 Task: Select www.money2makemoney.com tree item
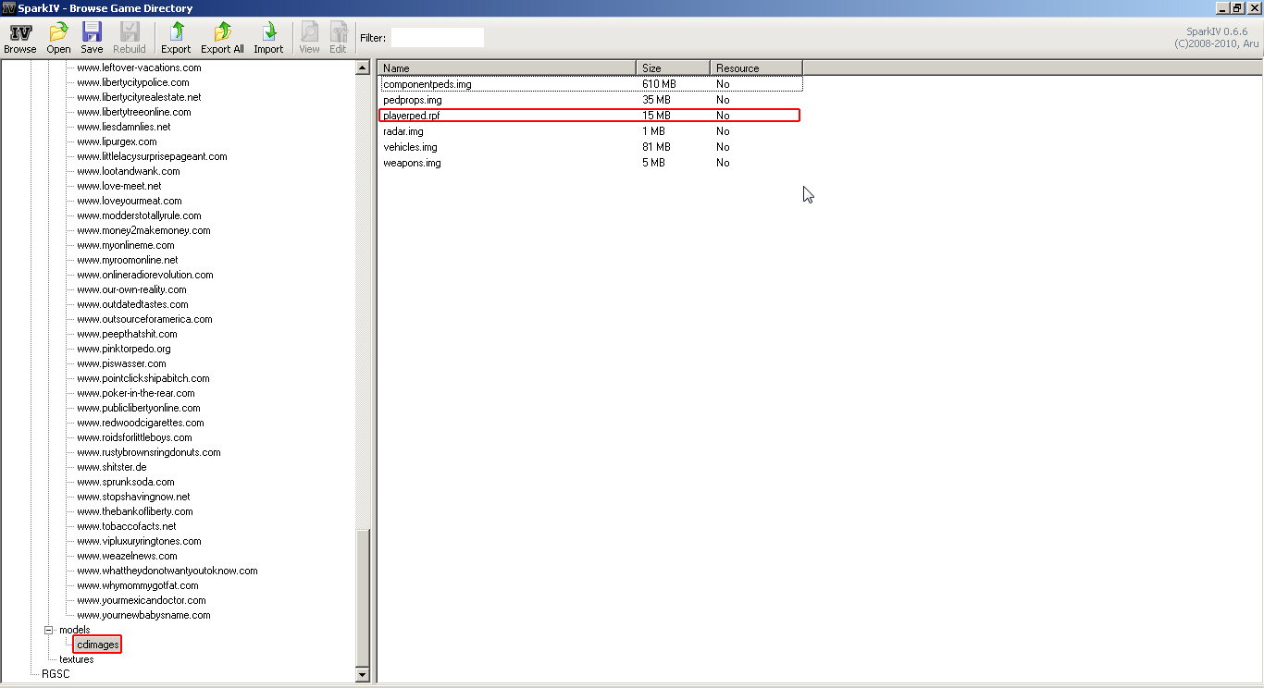(143, 230)
